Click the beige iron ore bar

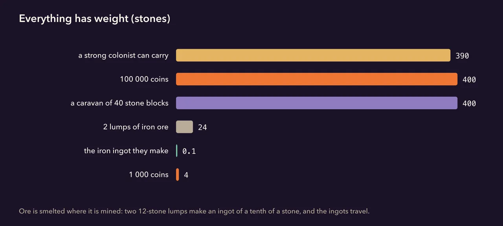click(x=184, y=127)
